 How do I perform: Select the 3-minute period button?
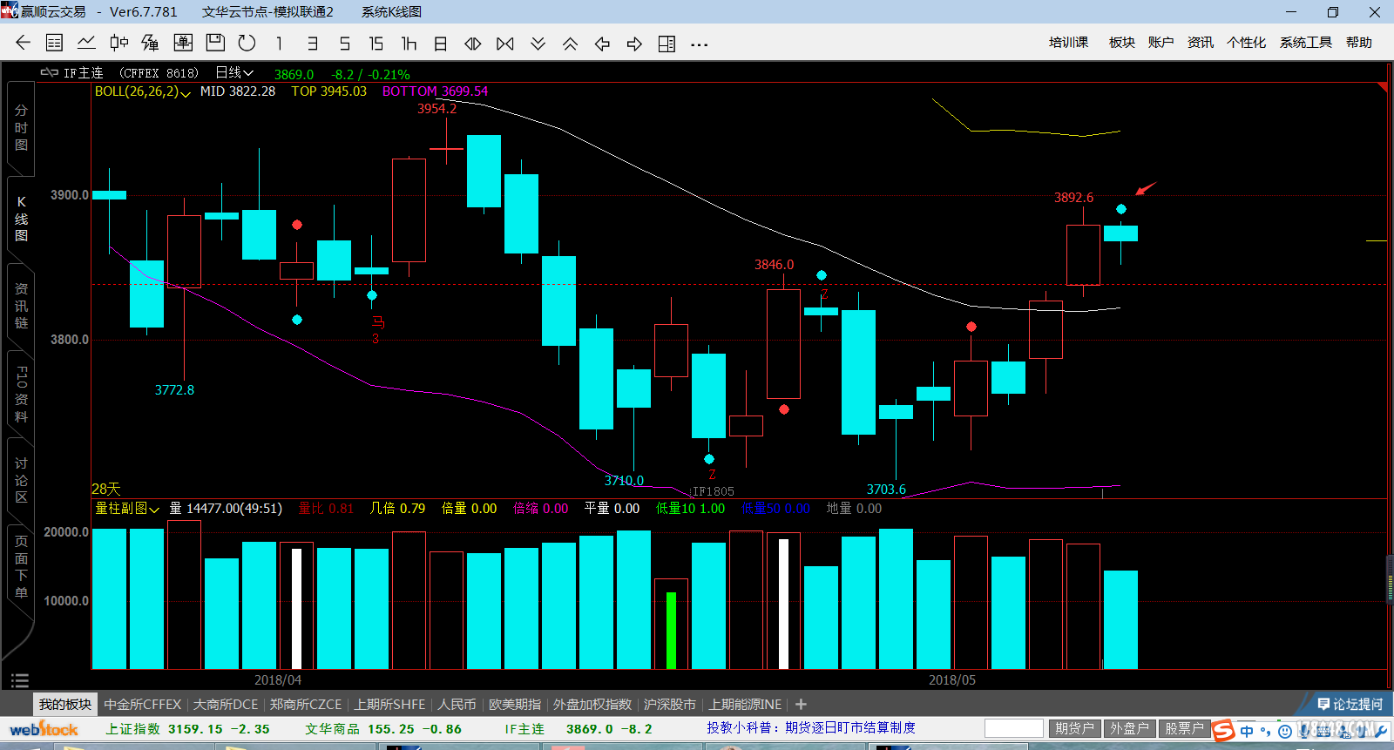(x=312, y=44)
